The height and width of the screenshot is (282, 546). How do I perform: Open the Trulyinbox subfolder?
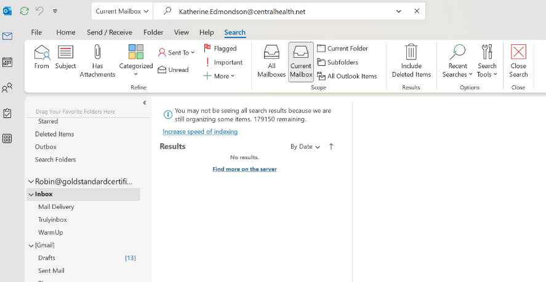pos(52,220)
